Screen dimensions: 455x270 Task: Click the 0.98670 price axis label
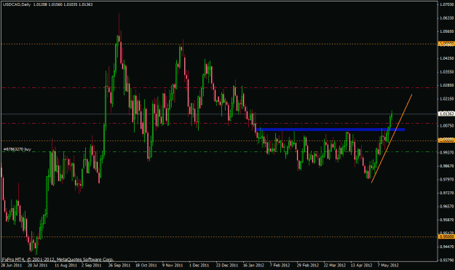447,166
